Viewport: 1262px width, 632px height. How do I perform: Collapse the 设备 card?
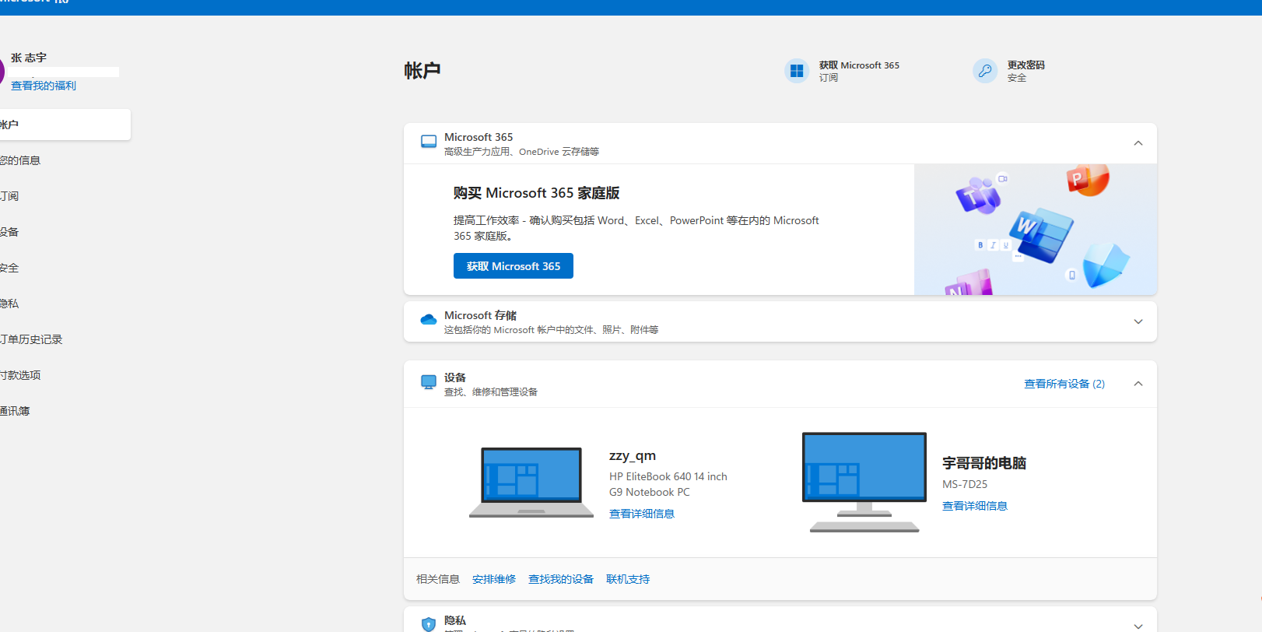click(x=1138, y=384)
